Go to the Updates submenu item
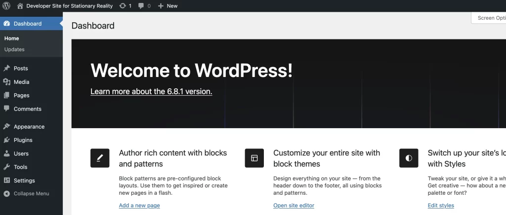The image size is (506, 215). tap(14, 49)
